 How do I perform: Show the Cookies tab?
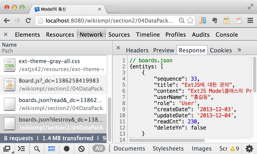point(221,50)
